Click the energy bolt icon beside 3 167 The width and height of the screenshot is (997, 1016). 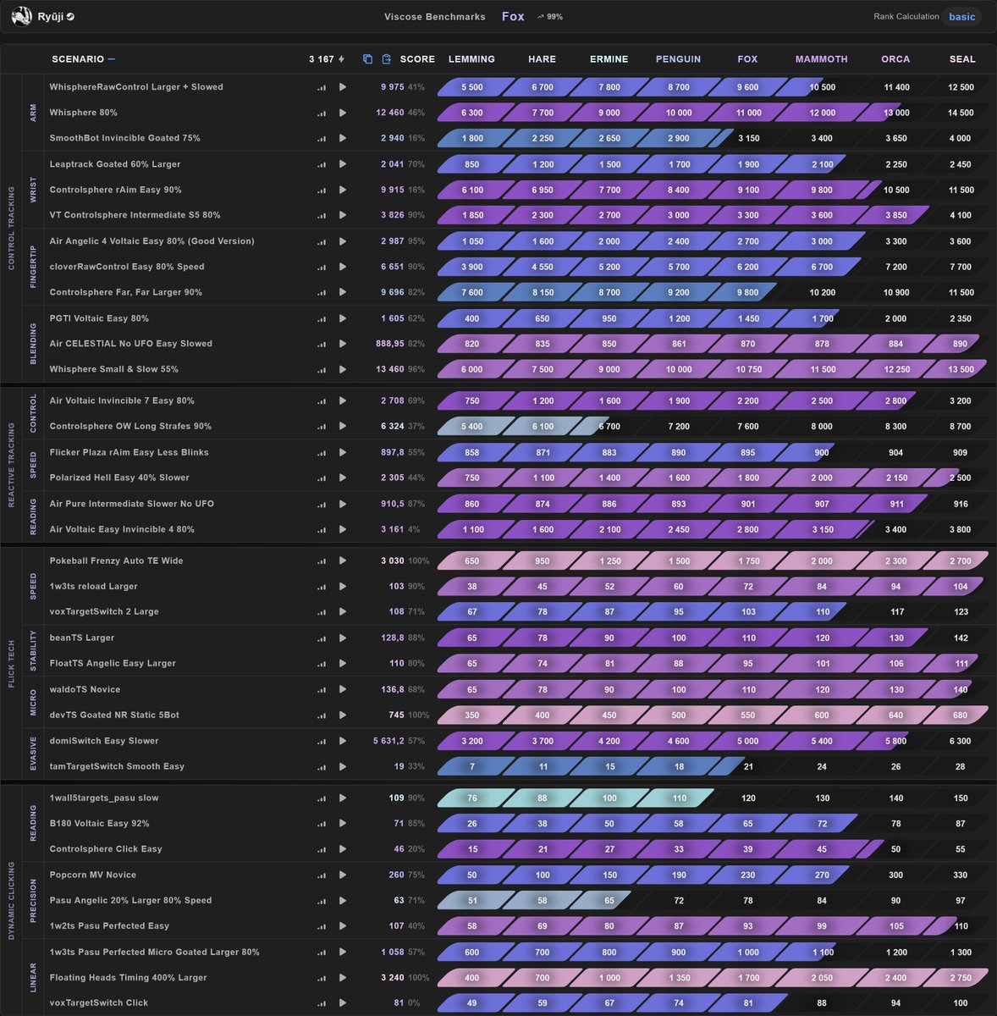pyautogui.click(x=341, y=59)
